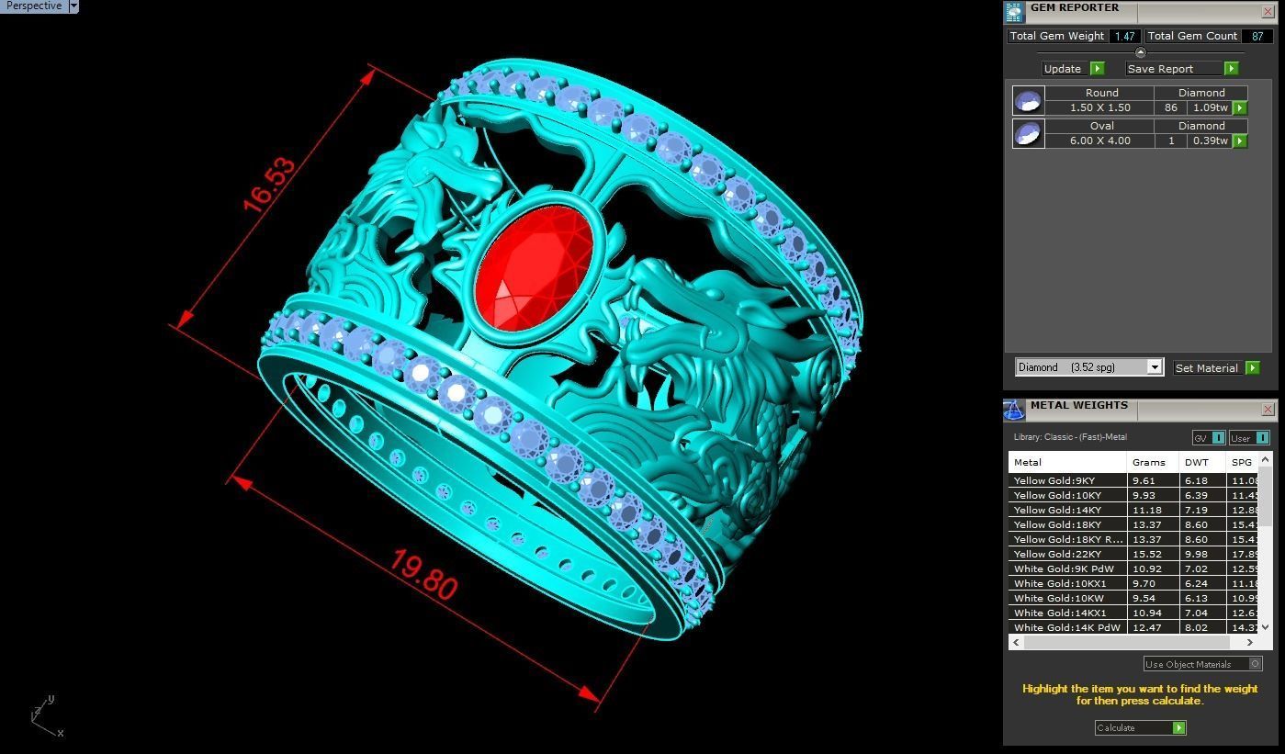Click the Set Material button
The height and width of the screenshot is (754, 1285).
[1207, 368]
